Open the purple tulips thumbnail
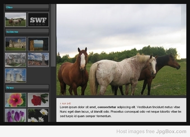The height and width of the screenshot is (137, 190). click(x=16, y=115)
